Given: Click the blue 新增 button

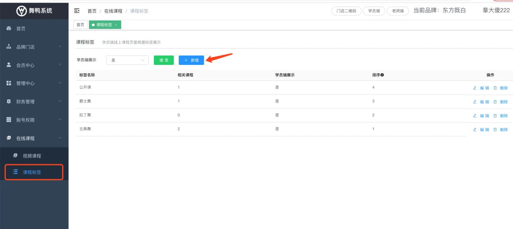Looking at the screenshot, I should pyautogui.click(x=191, y=60).
